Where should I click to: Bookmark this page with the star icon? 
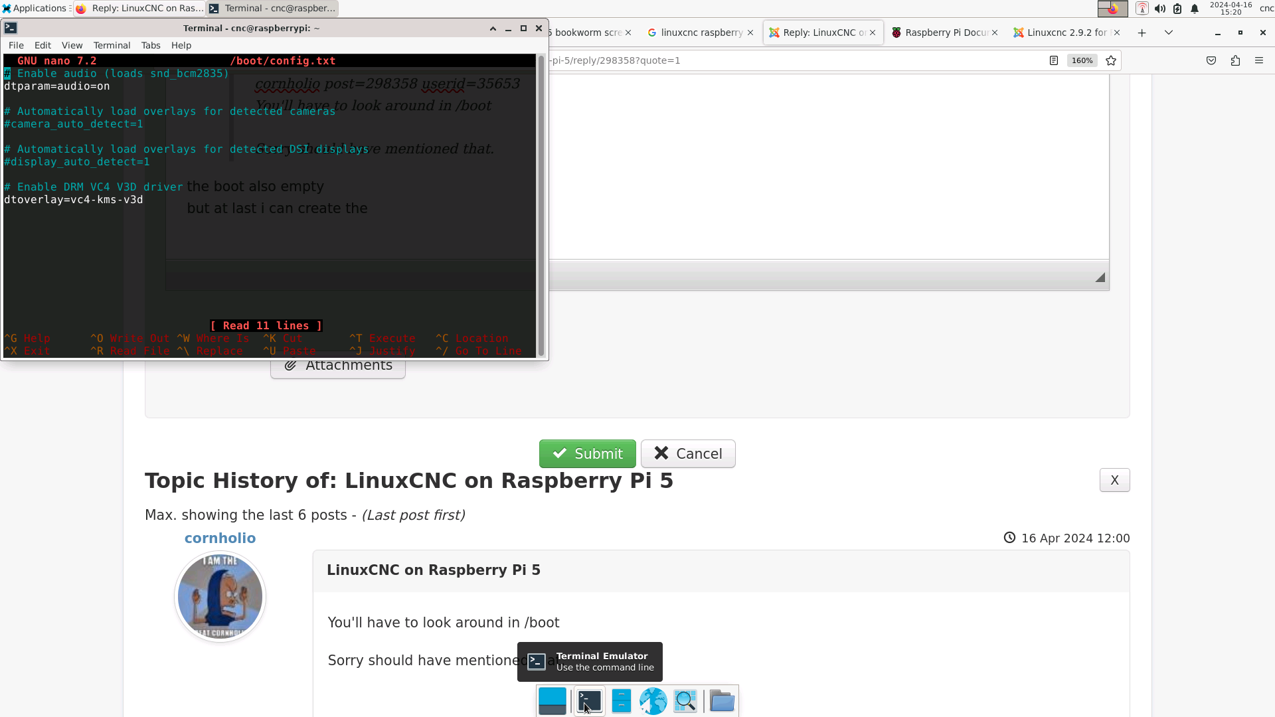(x=1111, y=60)
